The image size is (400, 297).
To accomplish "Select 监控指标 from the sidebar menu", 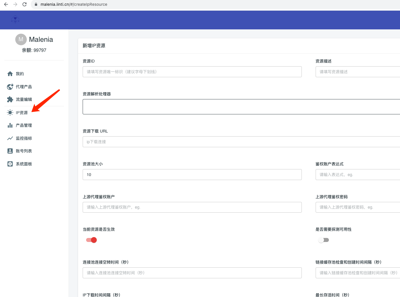I will point(23,138).
